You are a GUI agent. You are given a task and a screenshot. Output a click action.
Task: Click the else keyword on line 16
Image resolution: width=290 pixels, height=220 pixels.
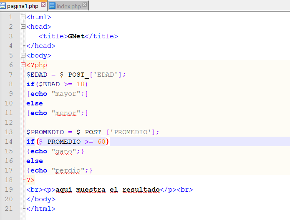pyautogui.click(x=35, y=161)
